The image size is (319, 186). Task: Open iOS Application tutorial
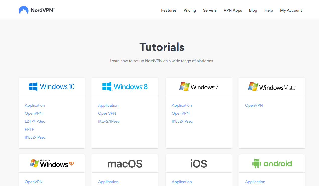[182, 182]
